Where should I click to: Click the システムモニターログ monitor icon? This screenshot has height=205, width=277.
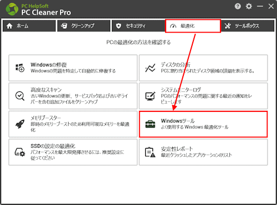150,96
